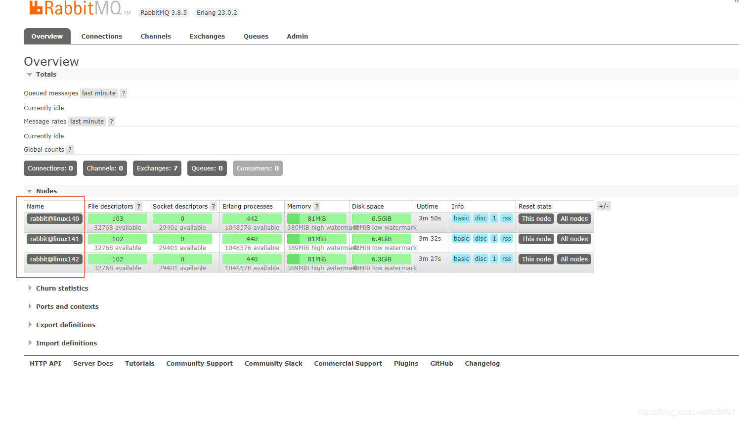
Task: Open help for Socket descriptors column
Action: coord(214,206)
